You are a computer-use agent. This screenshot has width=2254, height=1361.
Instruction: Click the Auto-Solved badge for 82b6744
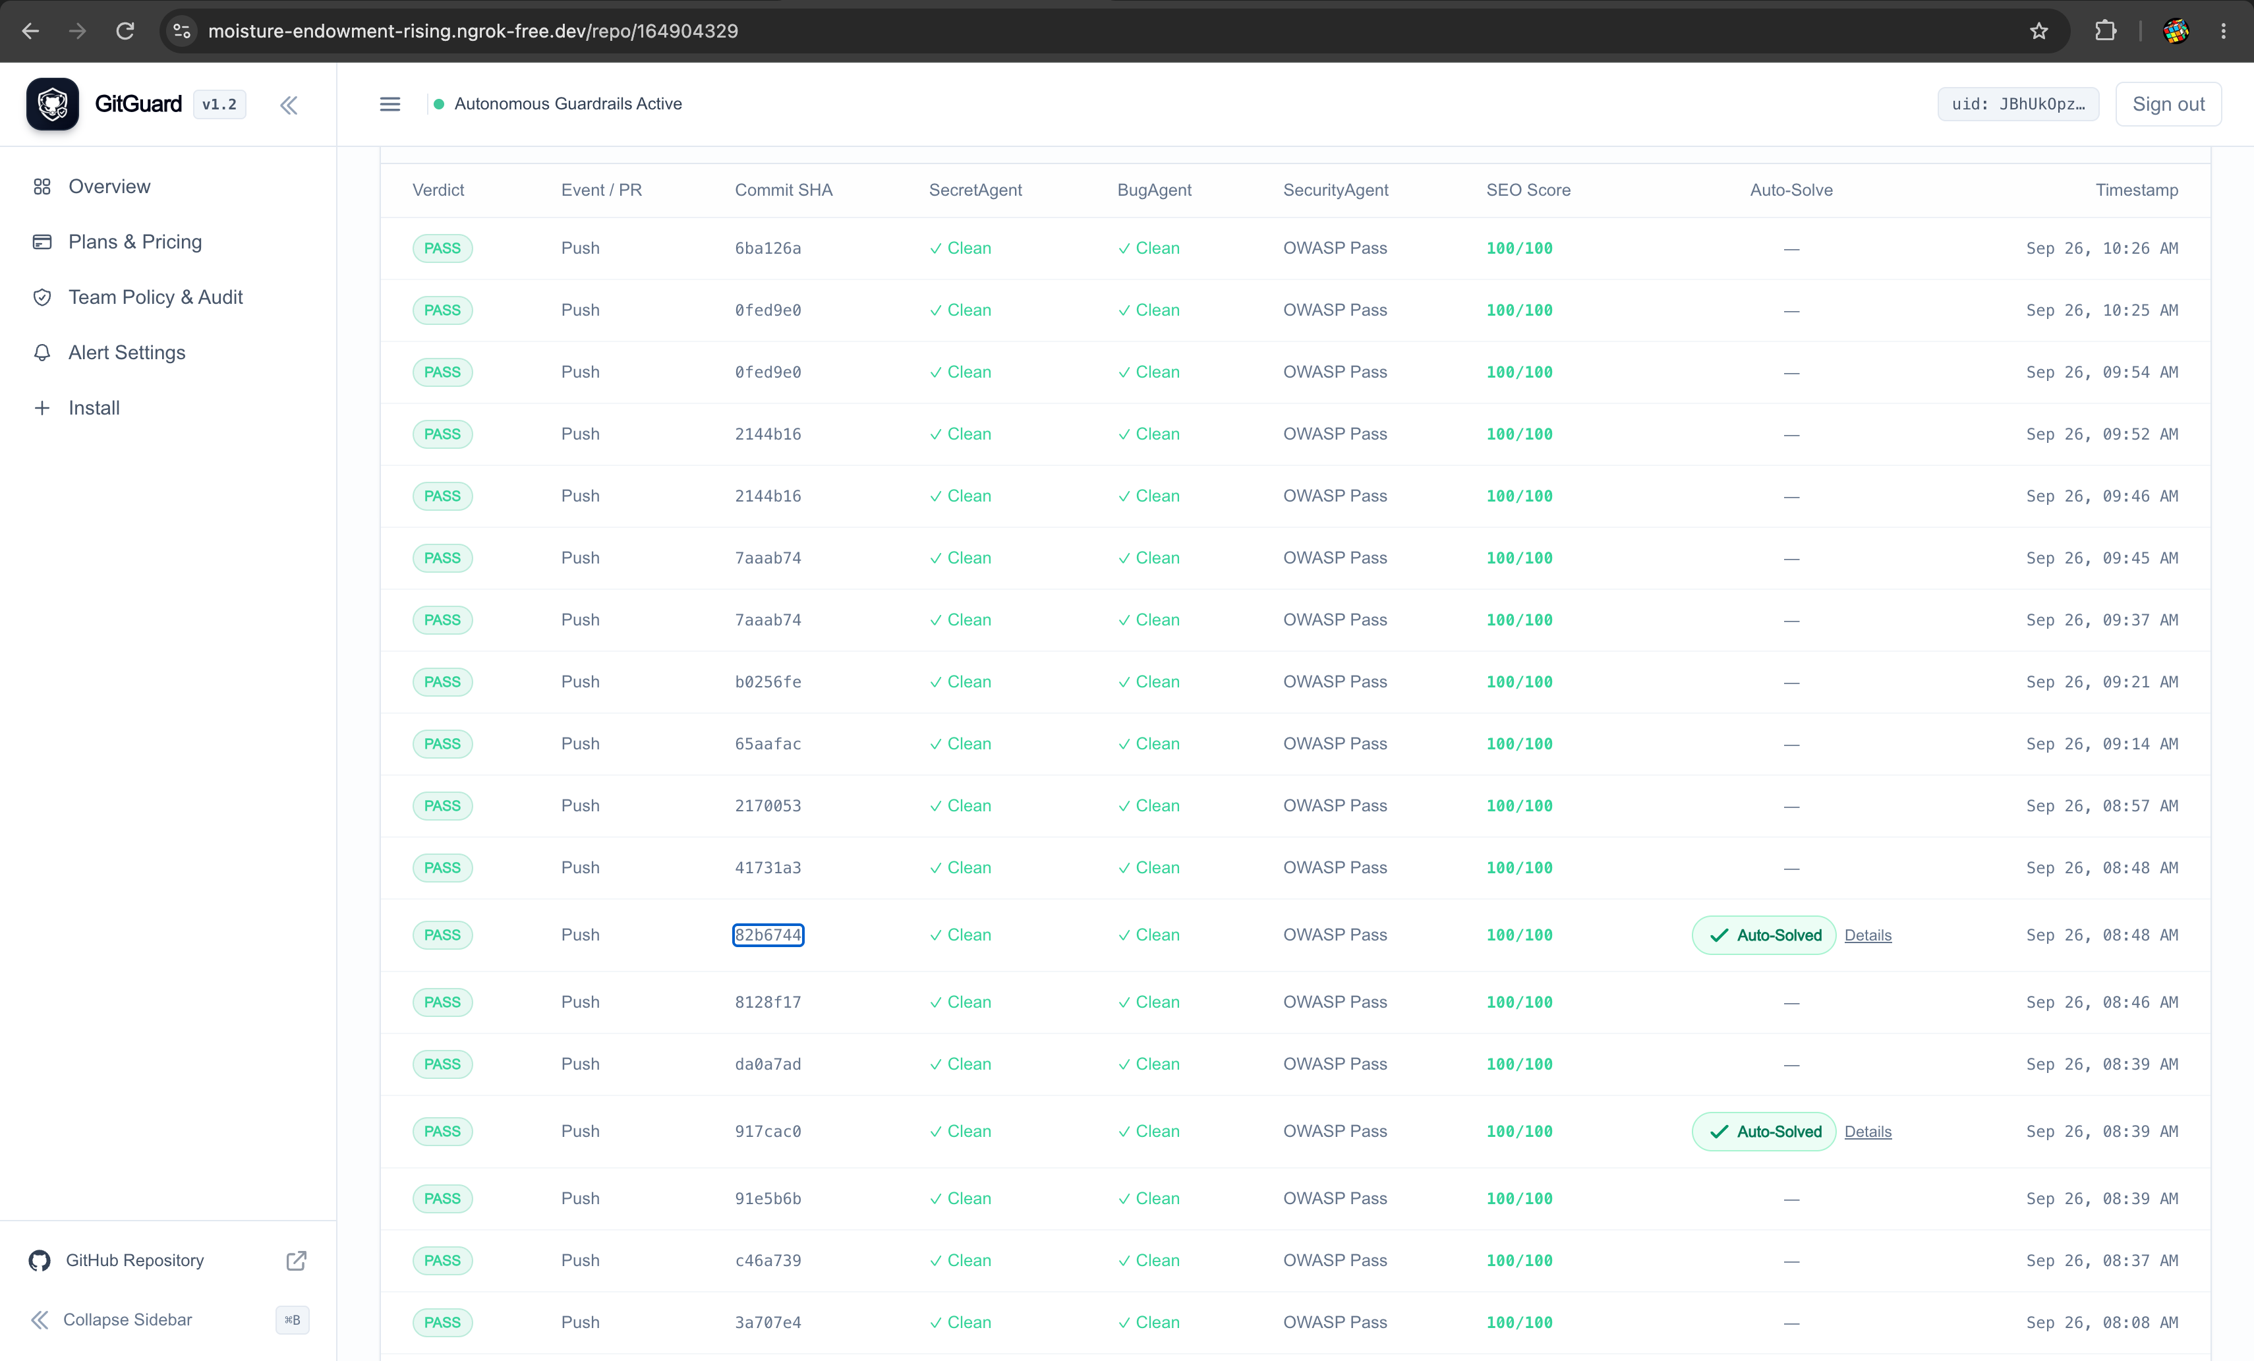(x=1764, y=935)
